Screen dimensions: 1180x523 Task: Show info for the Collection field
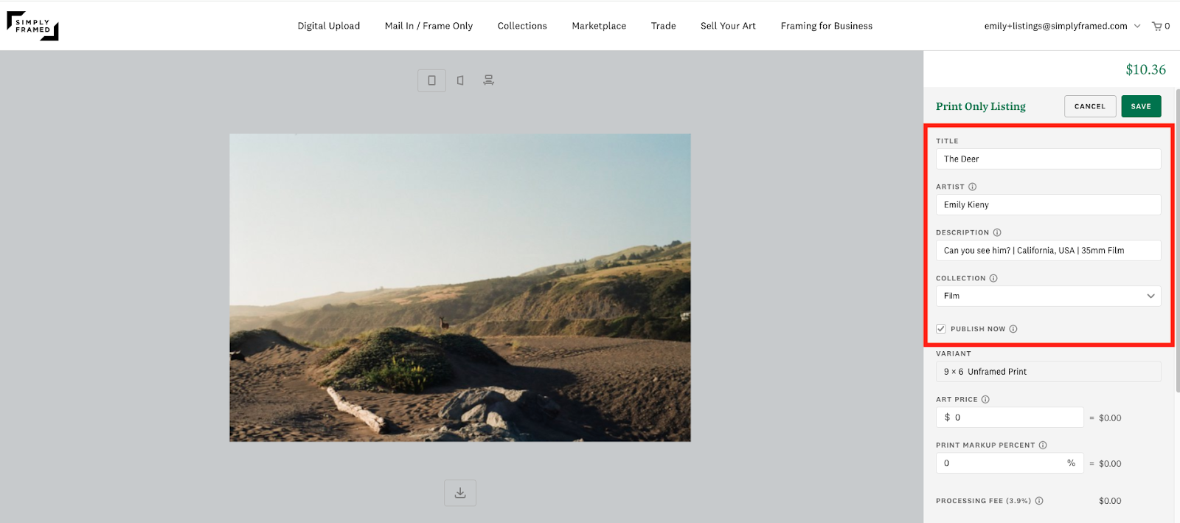(993, 278)
